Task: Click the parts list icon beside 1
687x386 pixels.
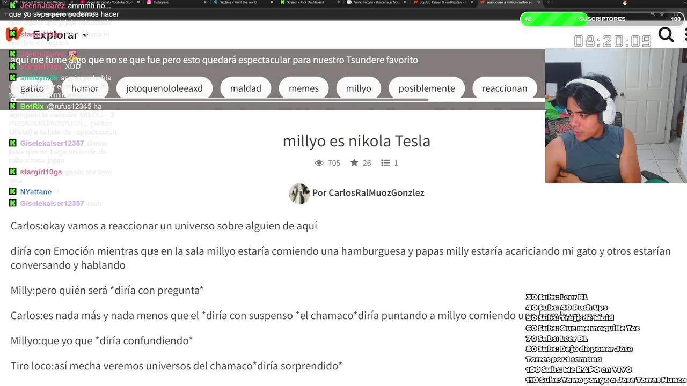Action: pyautogui.click(x=385, y=163)
